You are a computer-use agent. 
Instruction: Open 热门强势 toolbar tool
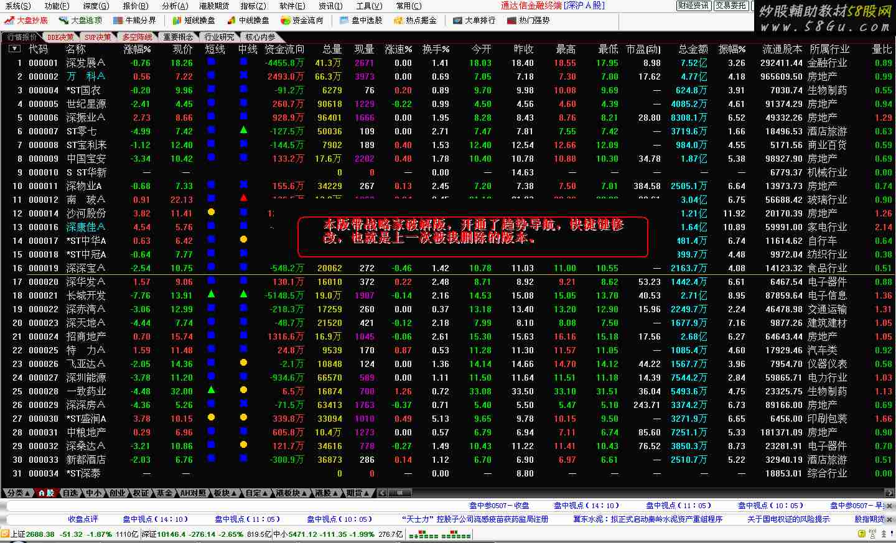click(528, 21)
